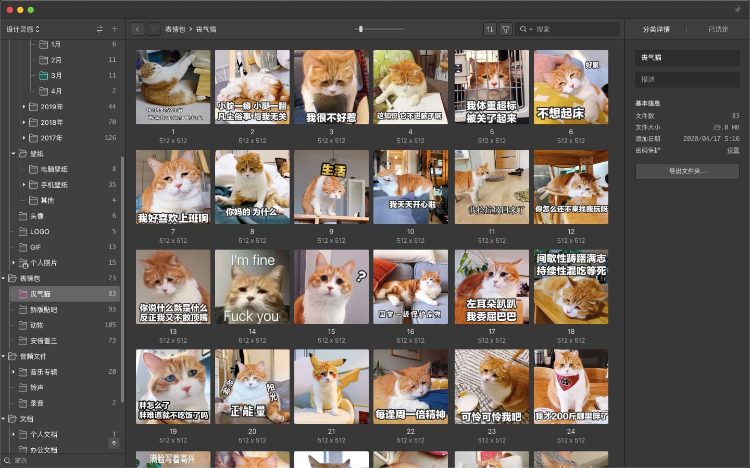Click the 设置 password protection link

click(x=733, y=150)
